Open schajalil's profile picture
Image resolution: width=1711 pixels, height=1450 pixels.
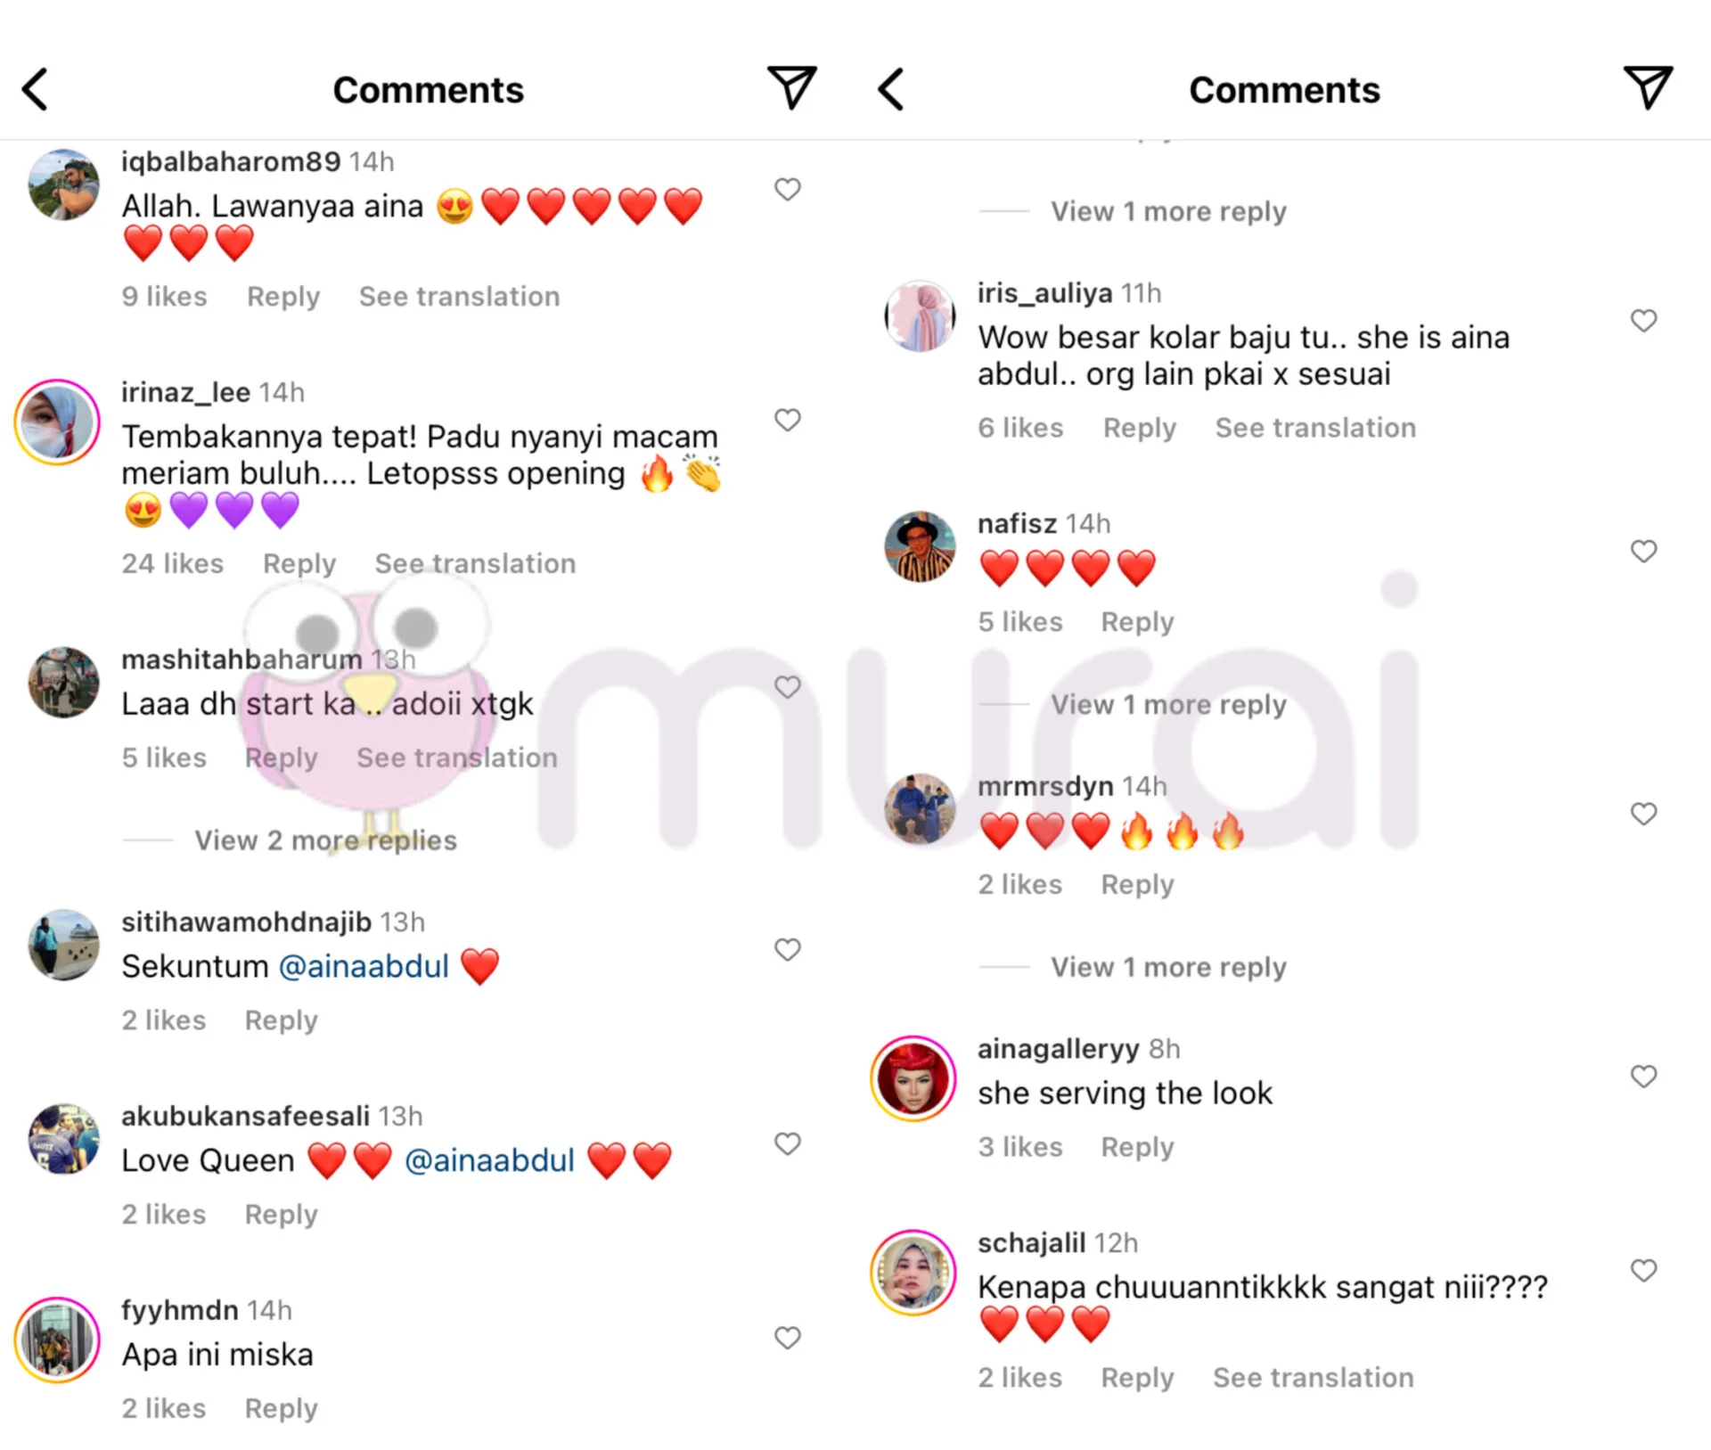click(x=913, y=1273)
